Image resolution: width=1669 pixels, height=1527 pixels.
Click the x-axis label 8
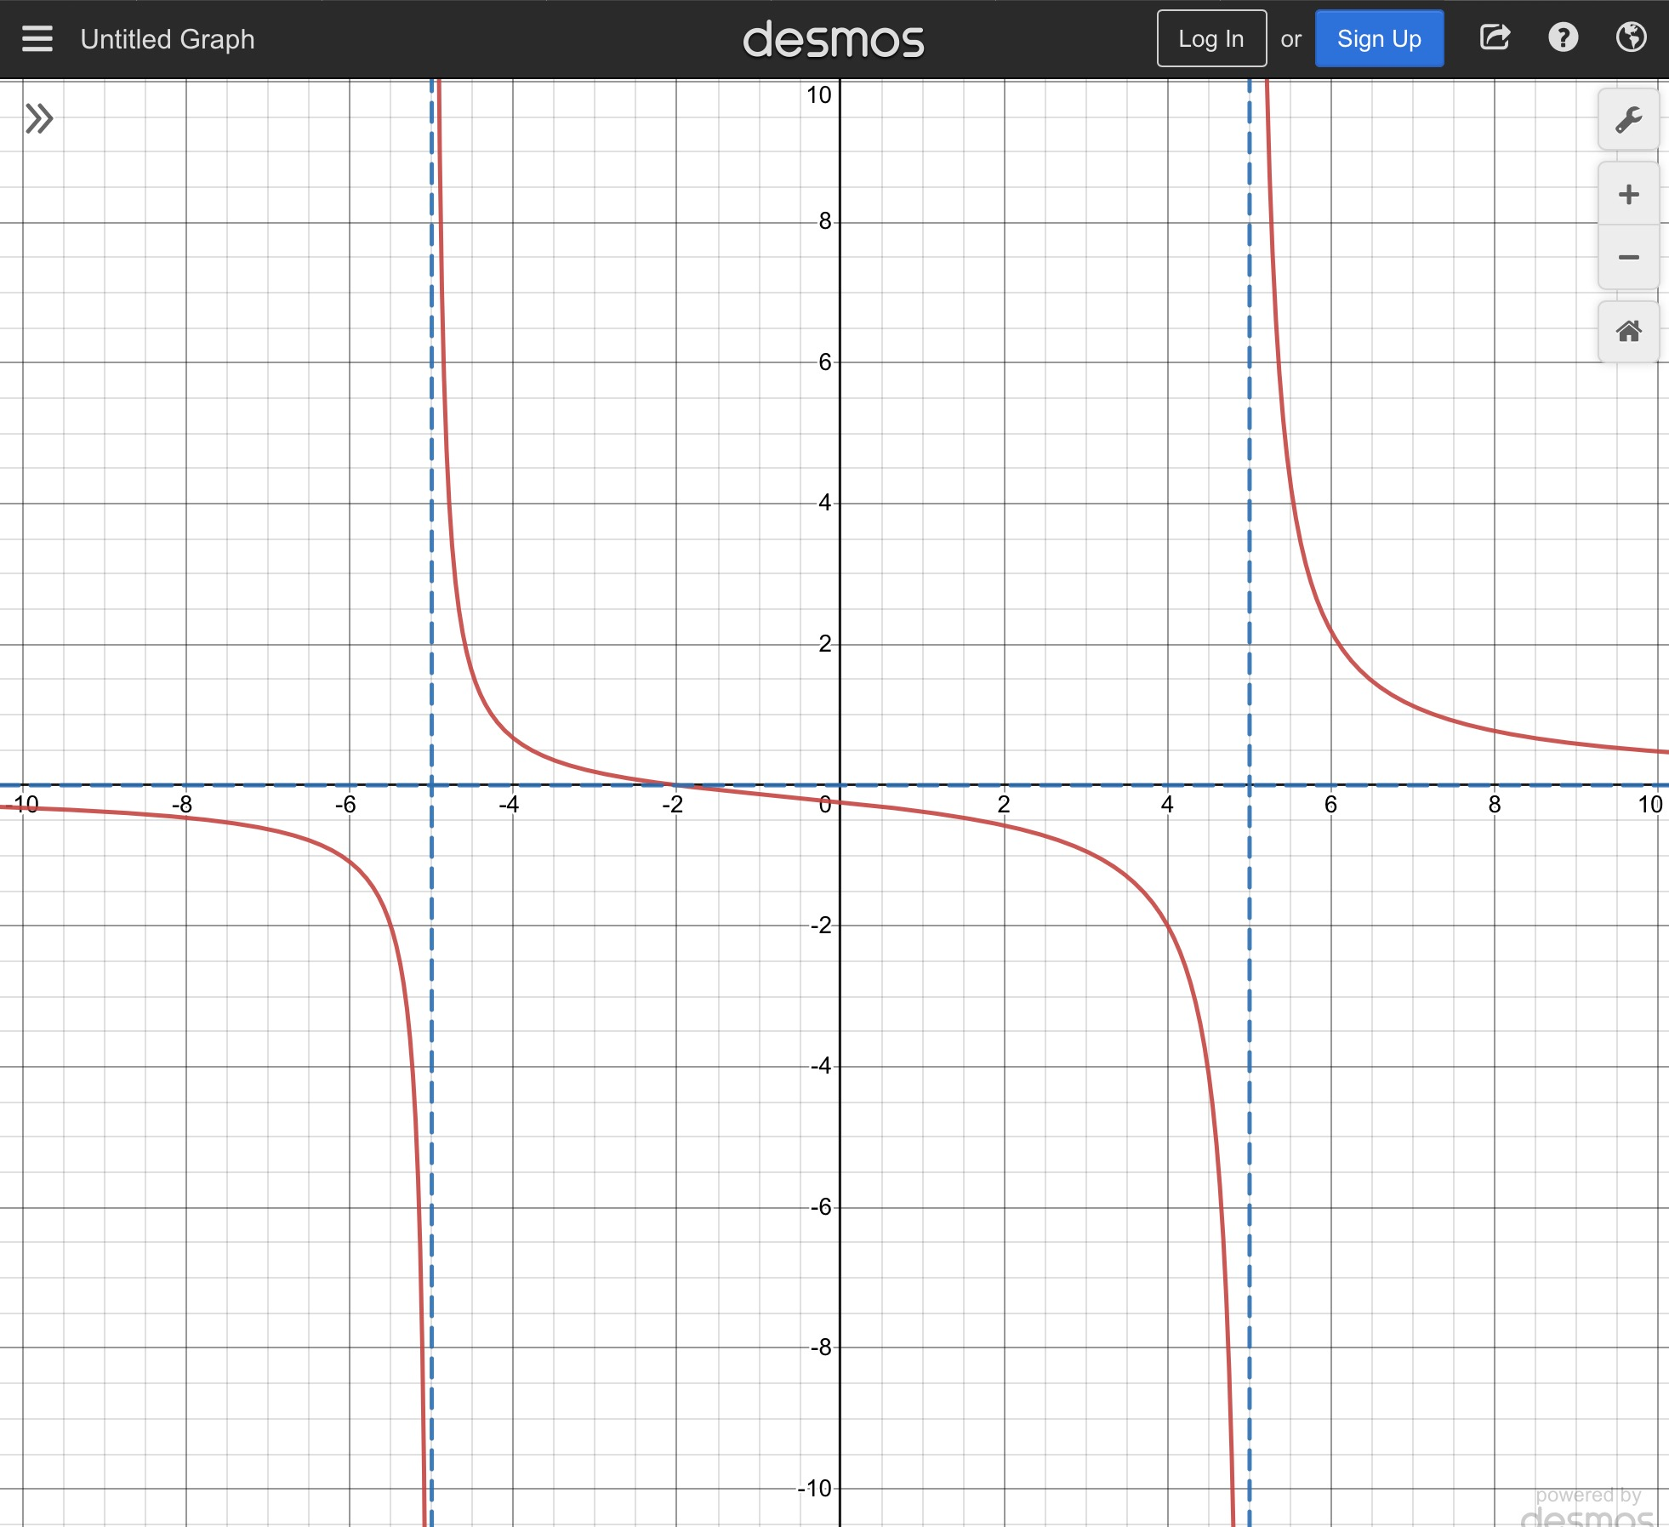click(1494, 804)
